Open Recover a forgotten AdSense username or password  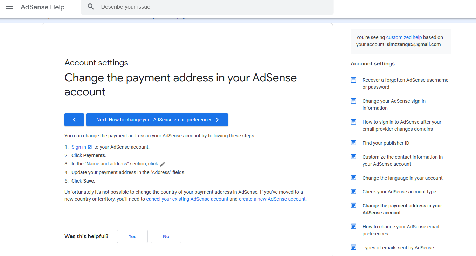[x=405, y=84]
